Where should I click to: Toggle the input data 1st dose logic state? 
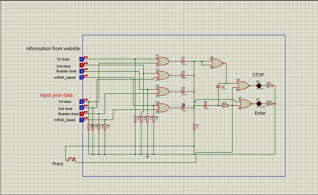(81, 102)
